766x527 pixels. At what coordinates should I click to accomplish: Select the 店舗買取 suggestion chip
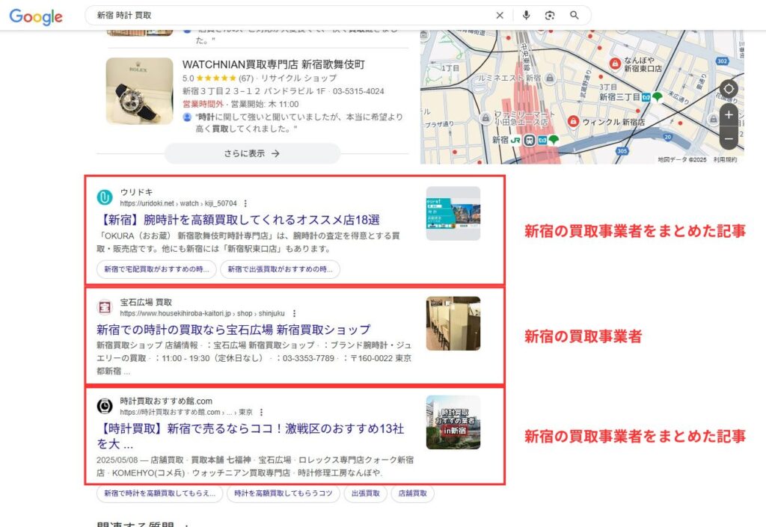(411, 493)
